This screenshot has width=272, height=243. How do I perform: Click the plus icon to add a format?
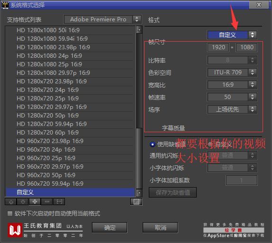point(35,202)
